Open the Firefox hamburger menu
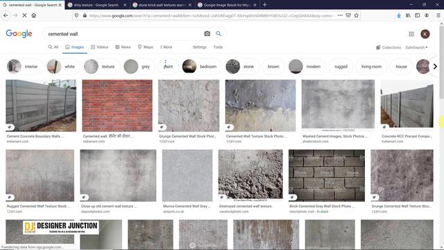 438,15
